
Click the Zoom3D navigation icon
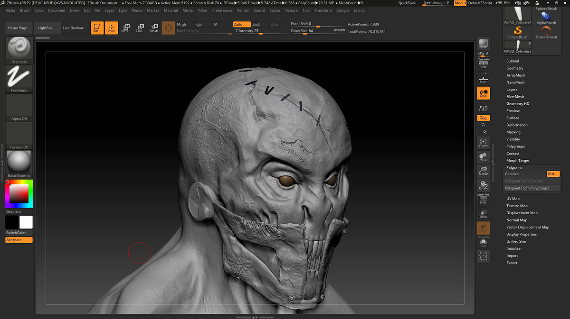483,171
